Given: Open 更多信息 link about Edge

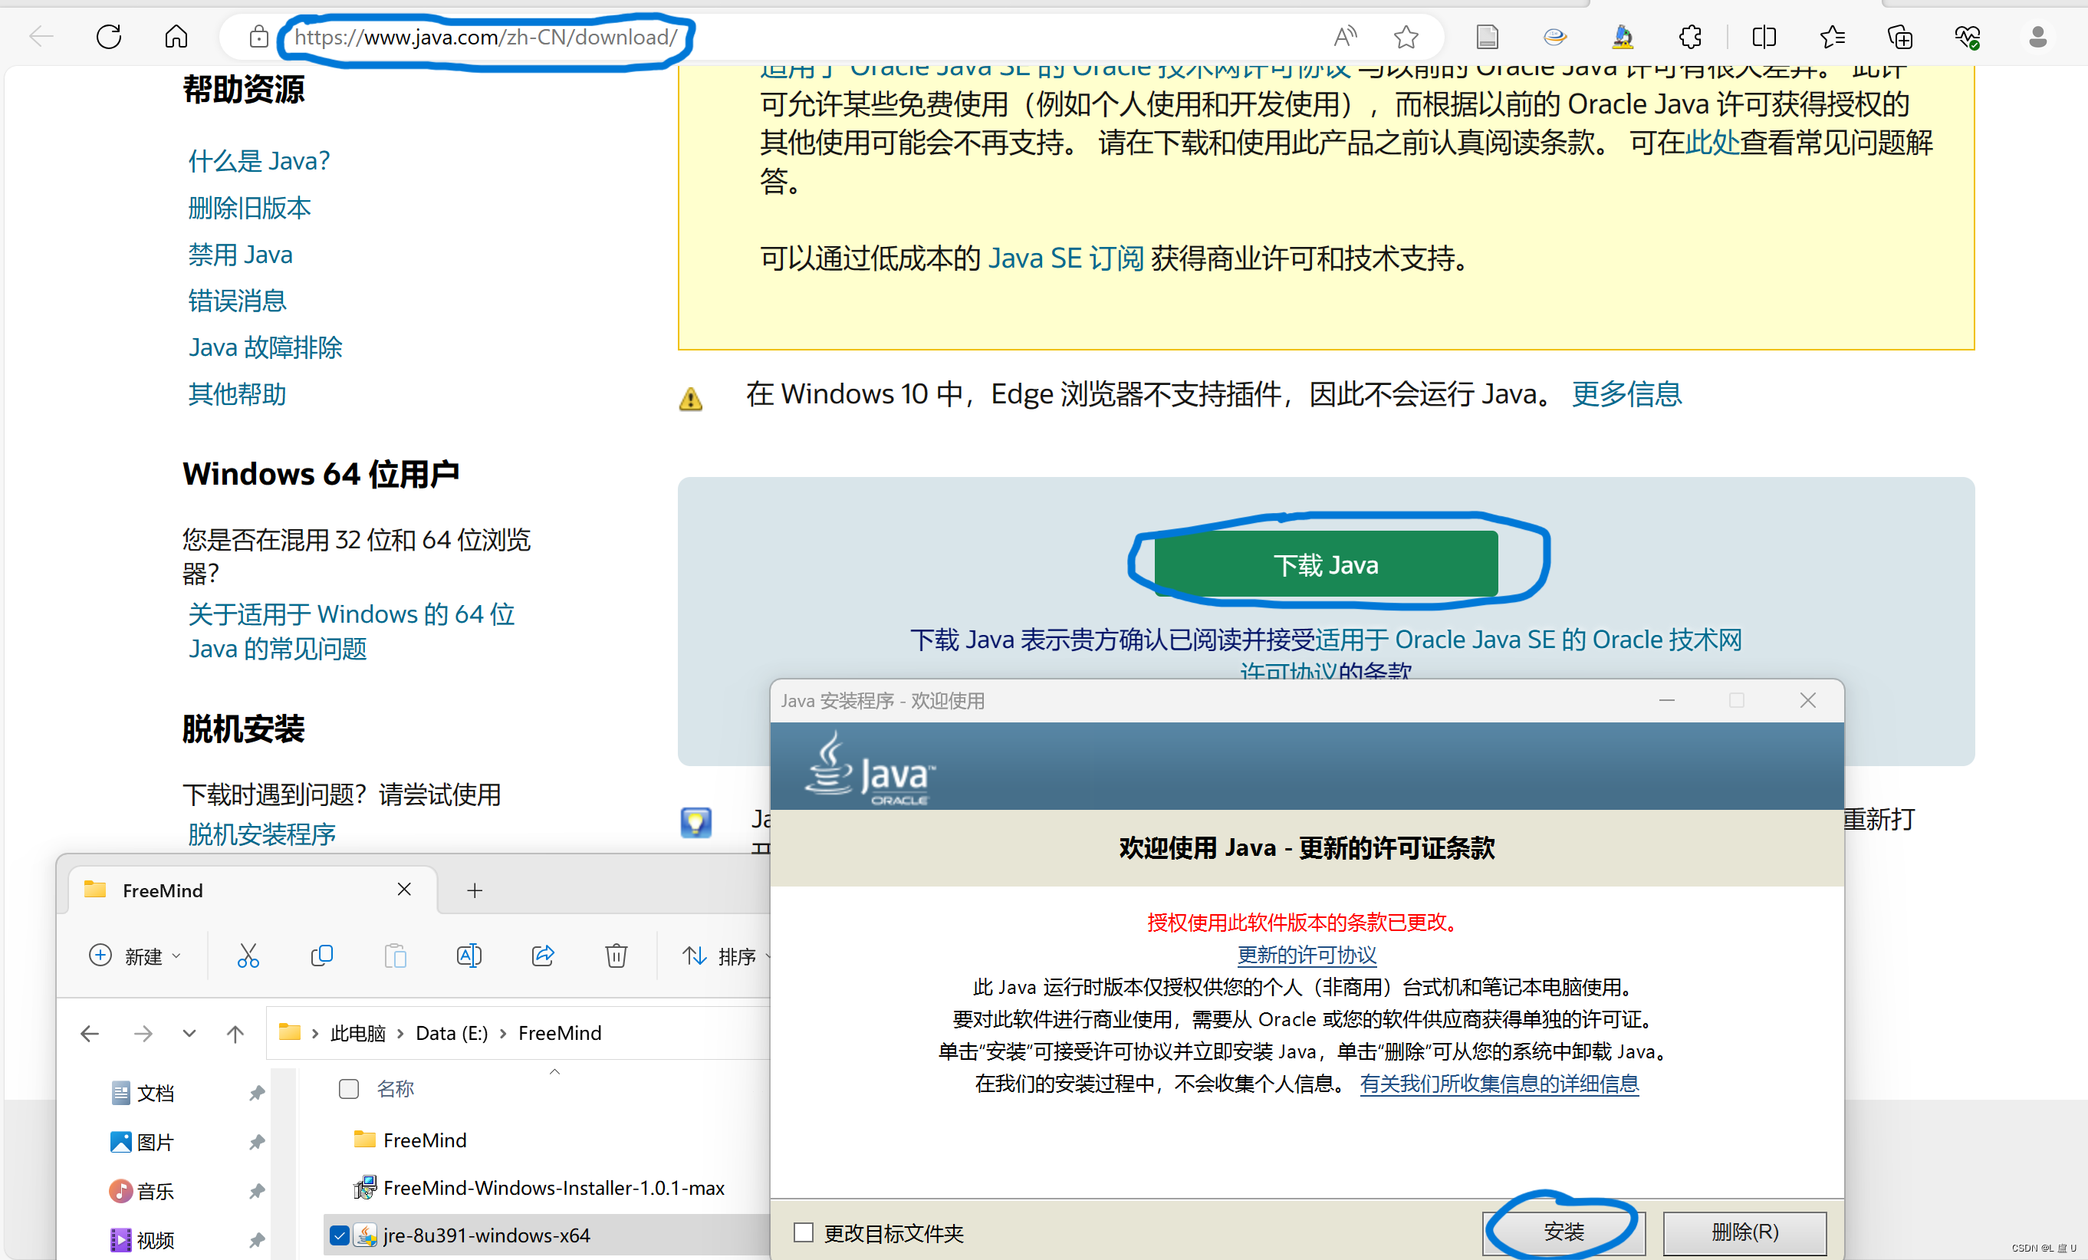Looking at the screenshot, I should point(1626,394).
